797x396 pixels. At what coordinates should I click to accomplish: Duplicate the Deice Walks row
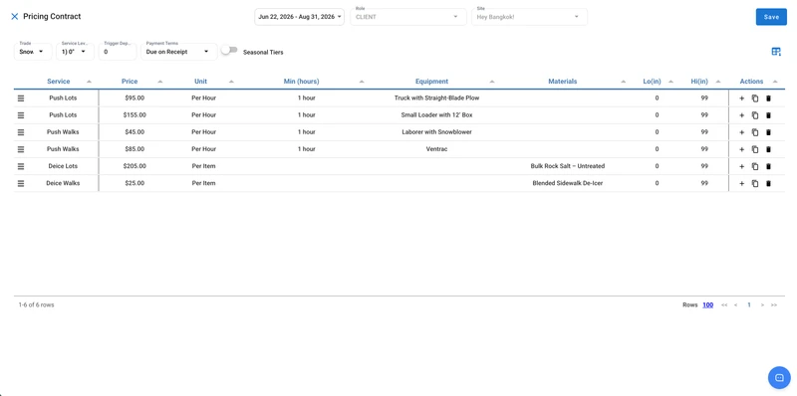pyautogui.click(x=755, y=183)
